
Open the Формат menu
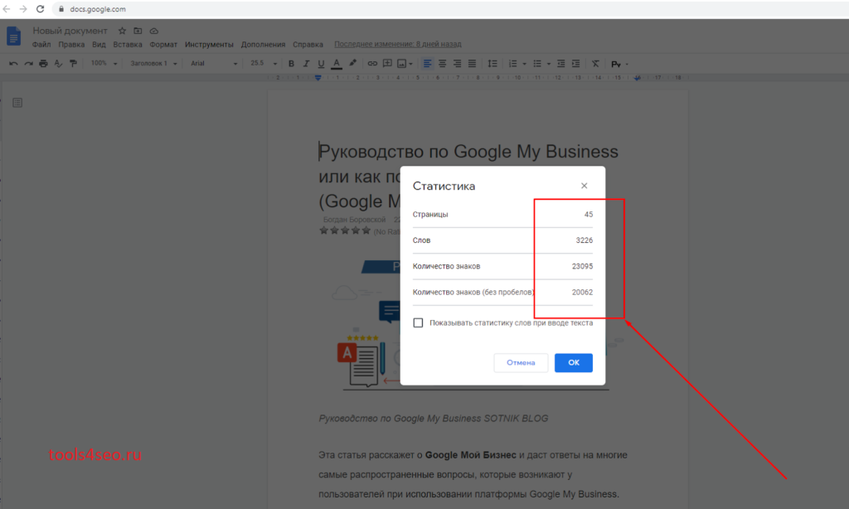[x=163, y=45]
